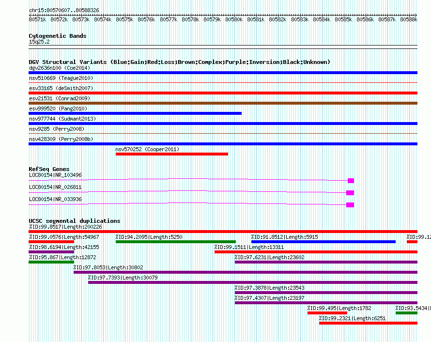The width and height of the screenshot is (431, 342).
Task: Click the DGV Structural Variants track title
Action: (x=180, y=62)
